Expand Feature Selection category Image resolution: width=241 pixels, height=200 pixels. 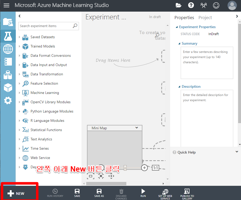pos(19,84)
